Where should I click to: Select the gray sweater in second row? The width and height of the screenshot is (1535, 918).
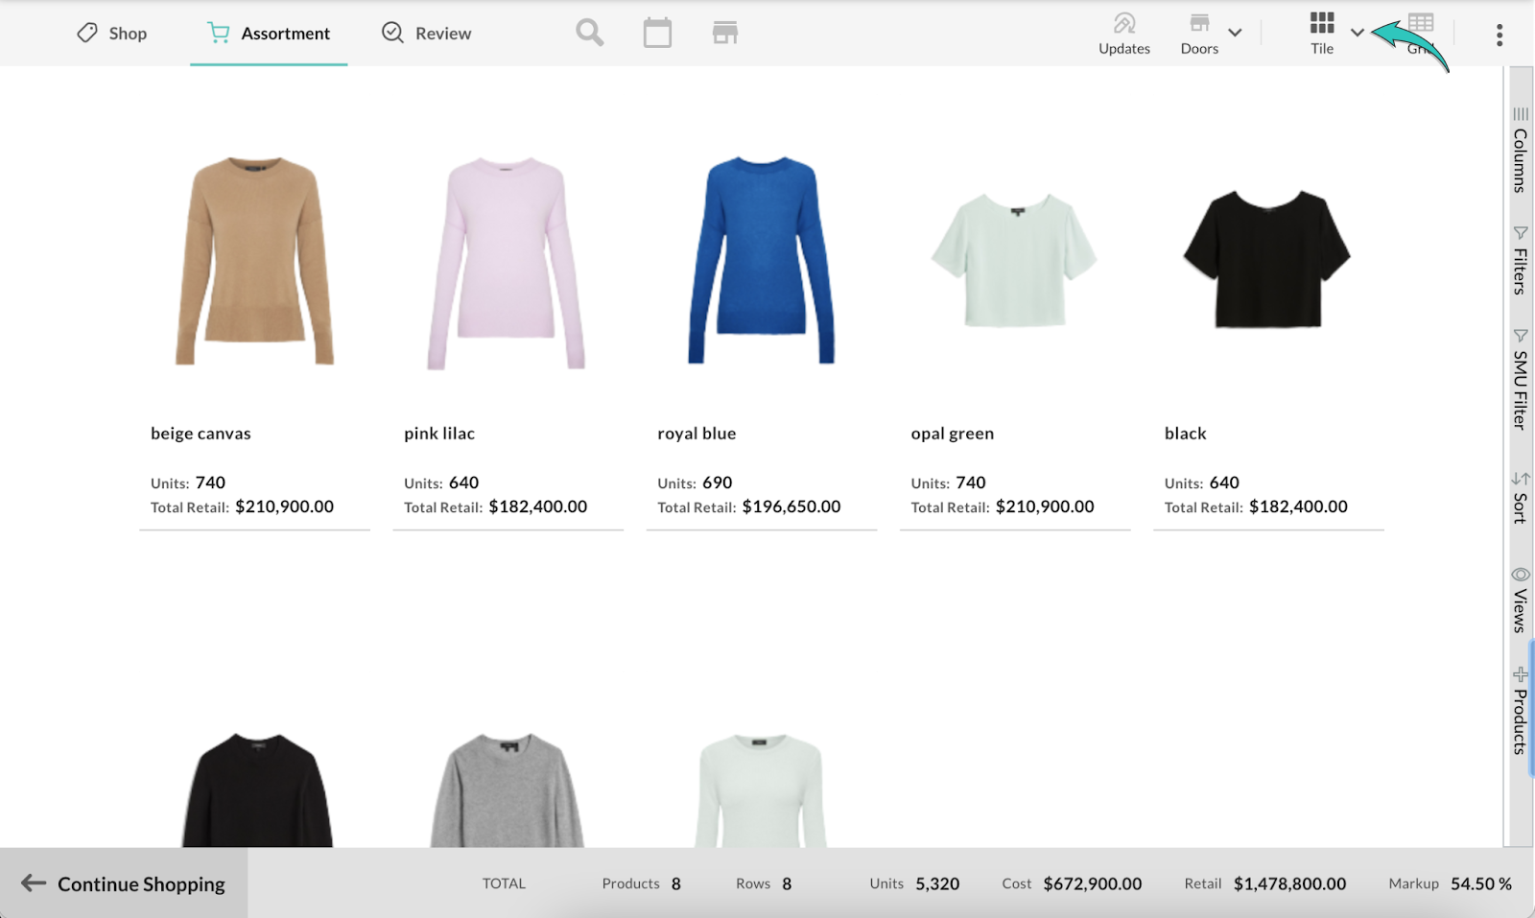coord(508,789)
